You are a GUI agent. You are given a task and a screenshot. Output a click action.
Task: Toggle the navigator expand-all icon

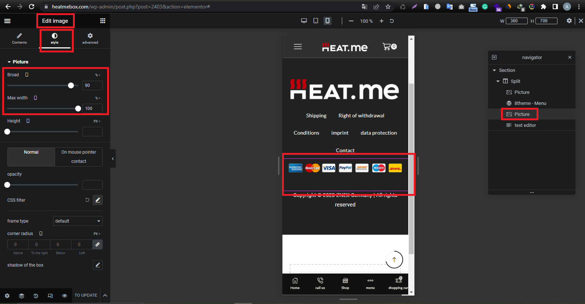494,58
